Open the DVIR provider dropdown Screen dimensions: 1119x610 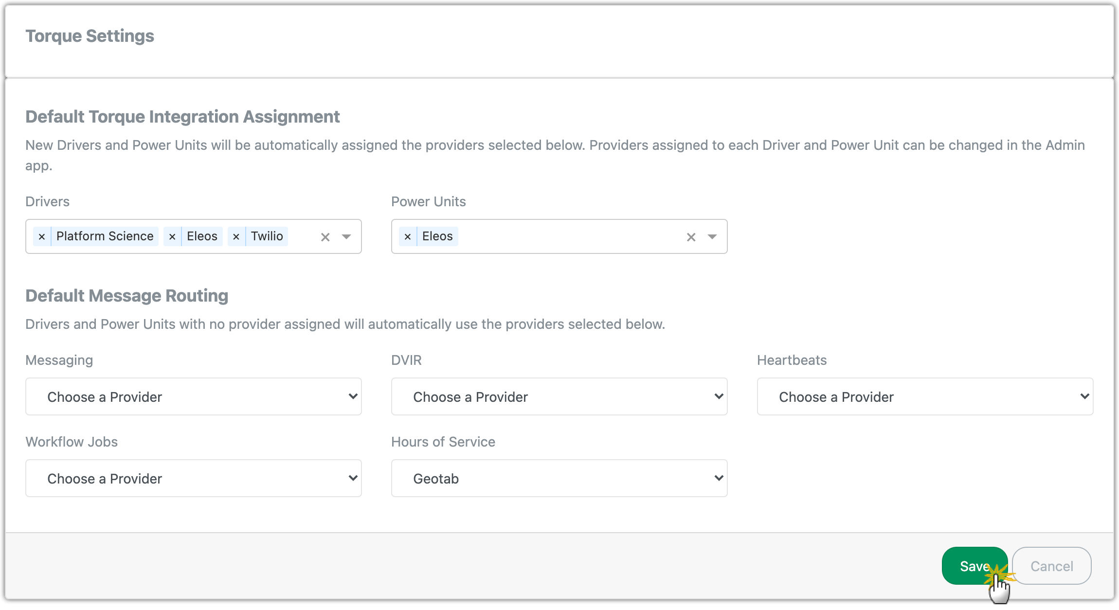coord(559,396)
